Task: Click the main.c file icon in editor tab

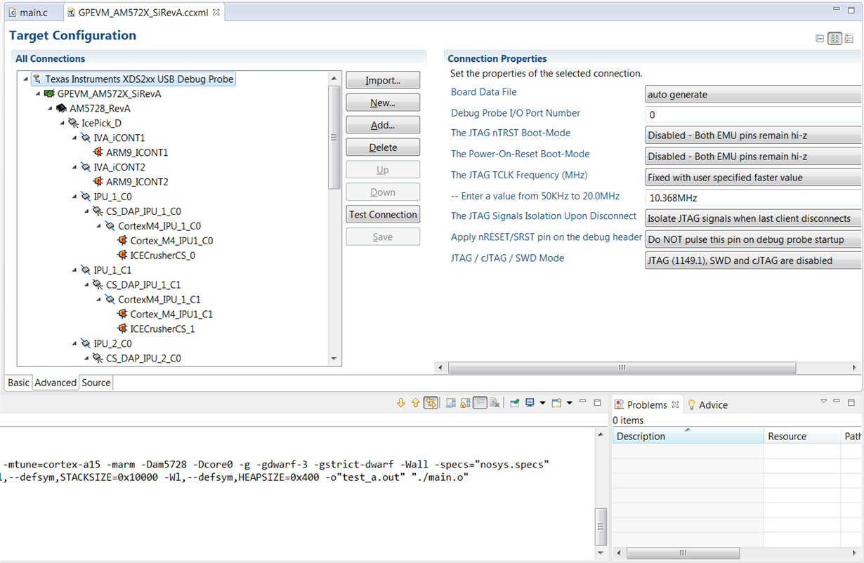Action: [13, 13]
